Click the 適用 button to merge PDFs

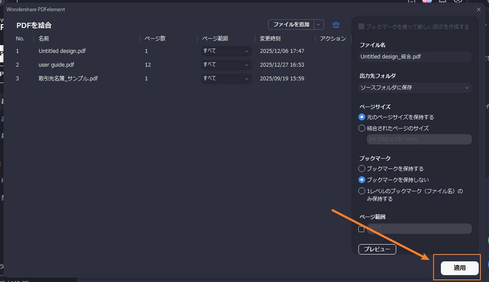[x=459, y=267]
